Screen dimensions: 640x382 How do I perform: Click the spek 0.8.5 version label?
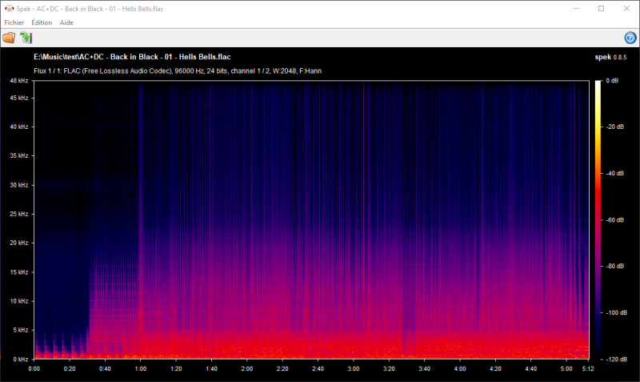611,57
